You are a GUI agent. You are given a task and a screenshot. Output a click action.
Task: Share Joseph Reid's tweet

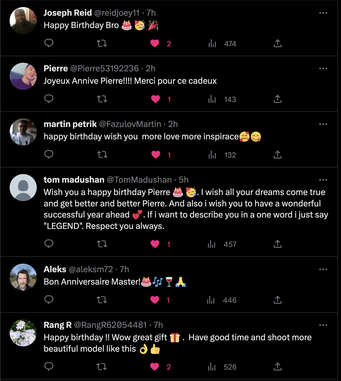click(278, 43)
